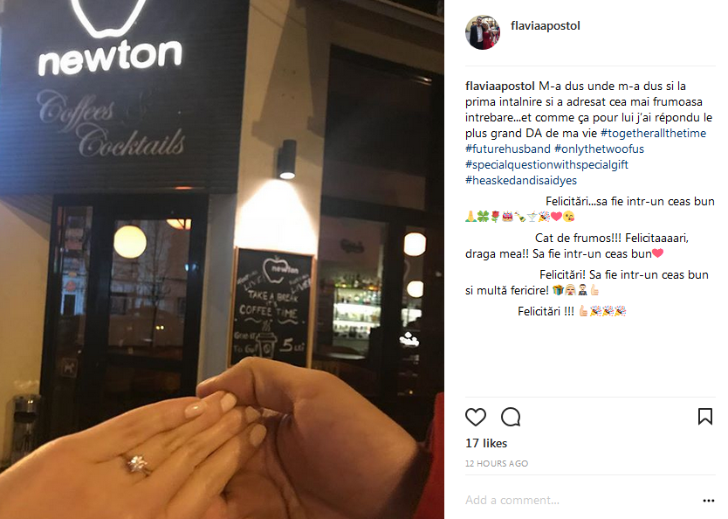View who gave the 17 likes

(x=486, y=443)
